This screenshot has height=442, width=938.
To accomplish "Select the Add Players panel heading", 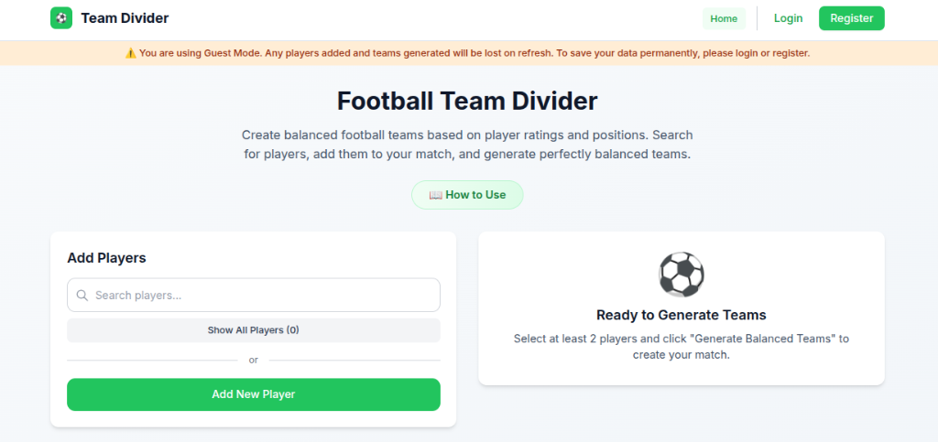I will click(106, 258).
